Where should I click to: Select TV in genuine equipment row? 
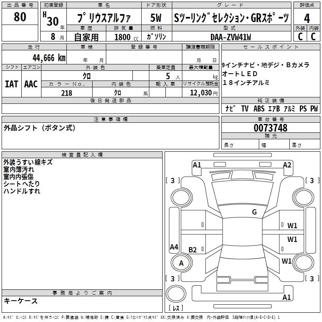click(x=245, y=109)
